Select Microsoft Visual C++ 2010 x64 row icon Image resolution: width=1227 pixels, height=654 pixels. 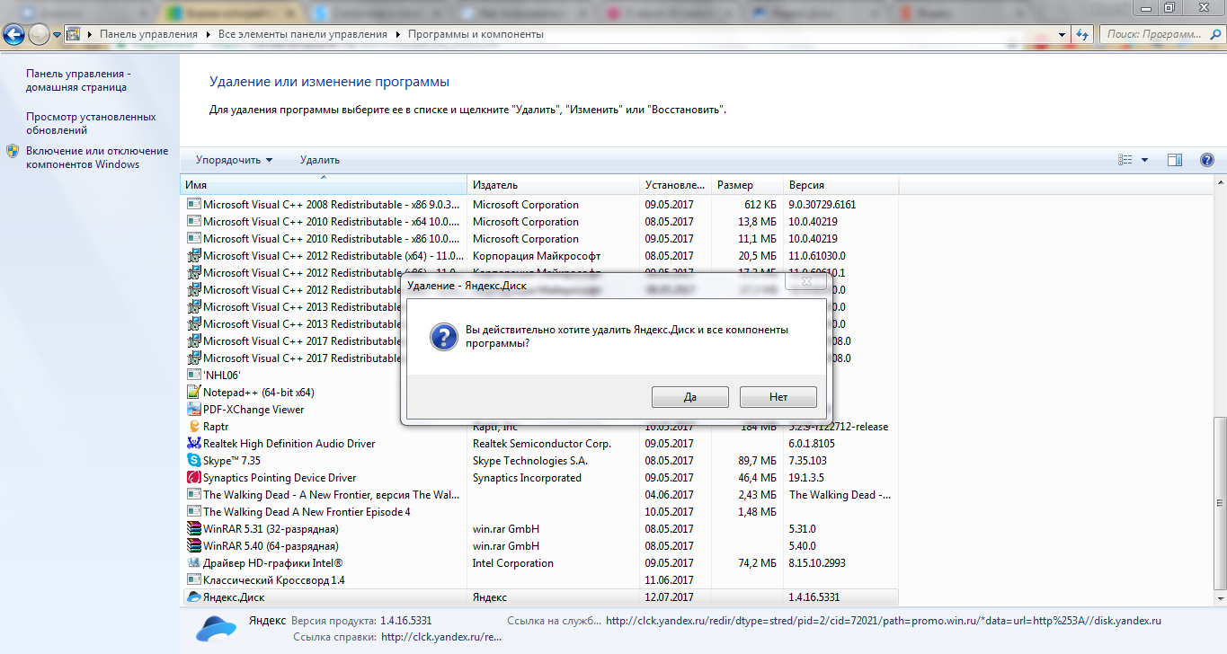click(193, 221)
